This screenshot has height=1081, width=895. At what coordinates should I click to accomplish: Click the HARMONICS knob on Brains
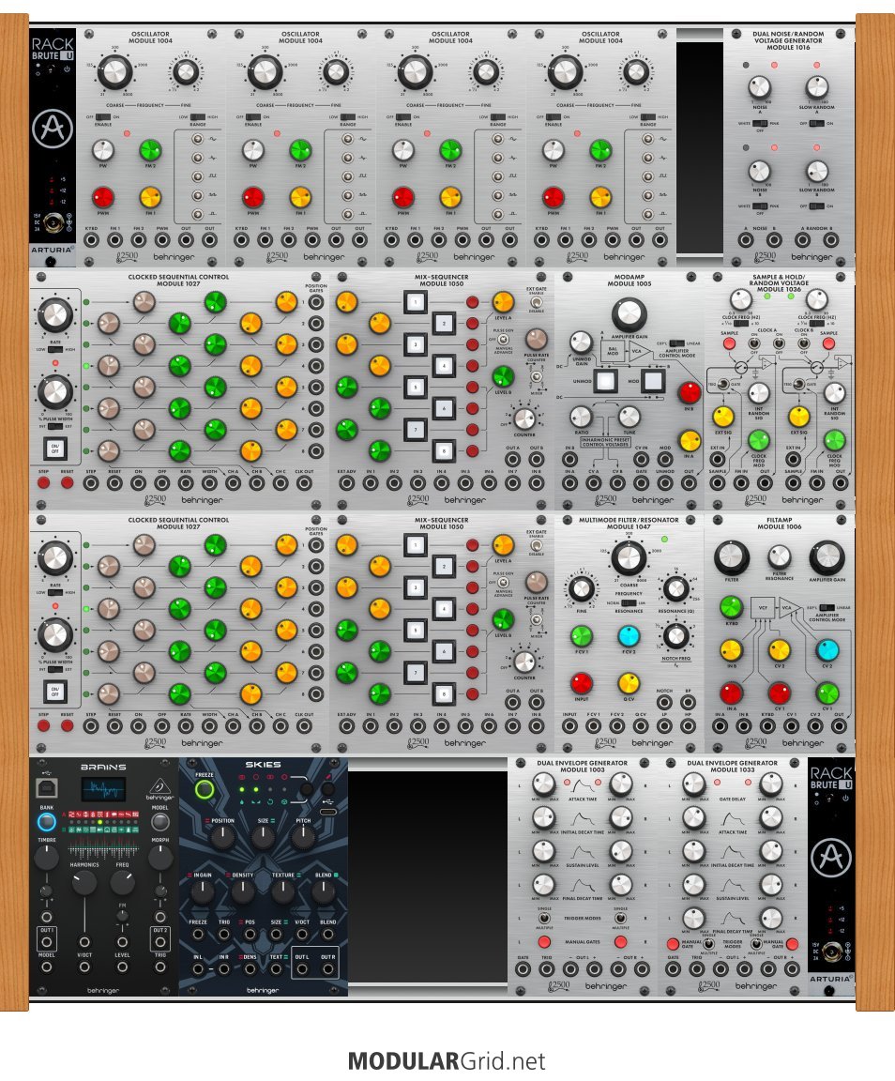[84, 883]
